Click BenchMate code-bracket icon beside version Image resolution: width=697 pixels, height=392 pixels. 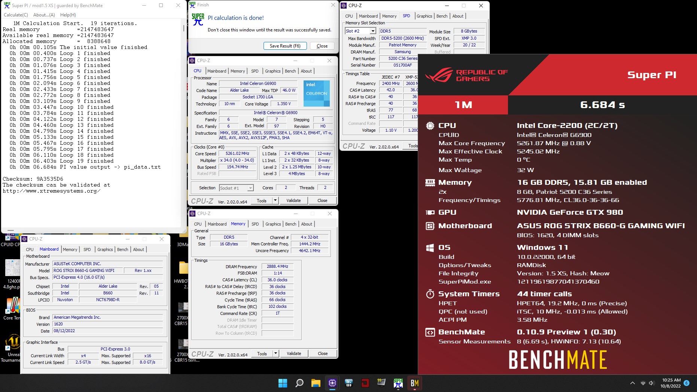click(430, 332)
